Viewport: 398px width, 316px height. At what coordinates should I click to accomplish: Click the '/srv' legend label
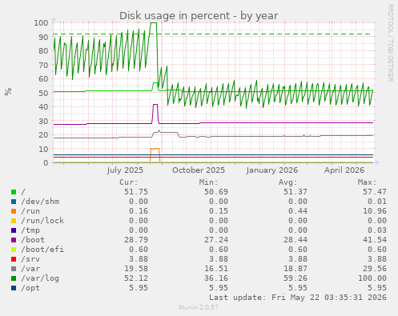coord(30,259)
